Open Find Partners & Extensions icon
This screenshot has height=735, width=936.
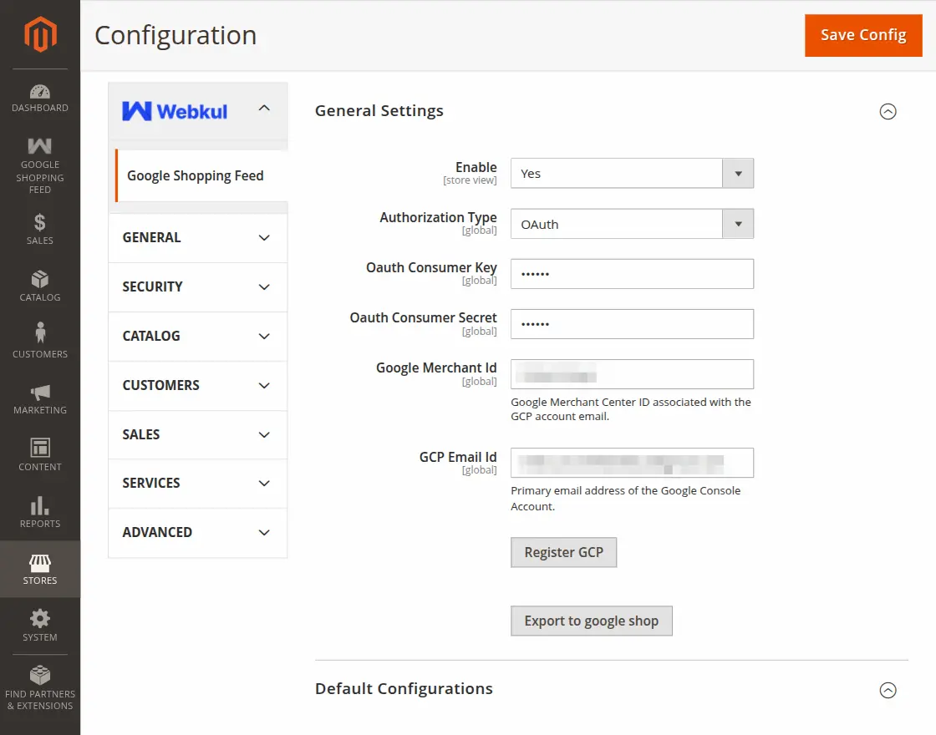tap(40, 675)
